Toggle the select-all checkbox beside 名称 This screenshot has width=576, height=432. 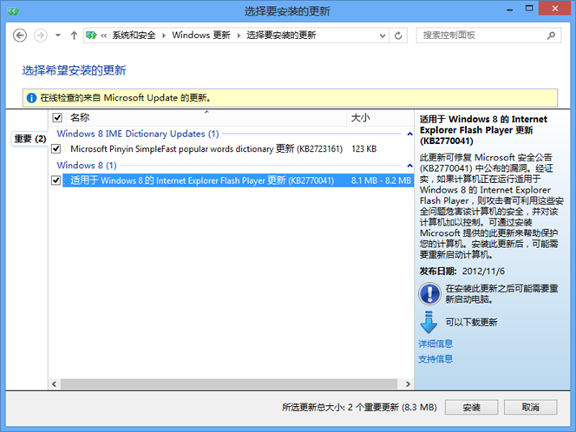57,117
